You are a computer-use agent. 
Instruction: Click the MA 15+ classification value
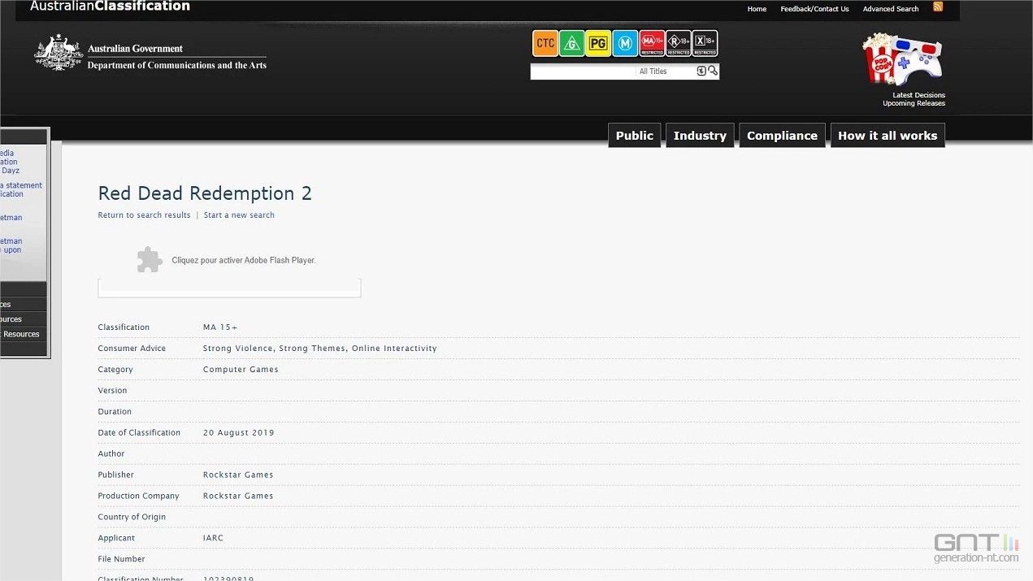point(220,327)
